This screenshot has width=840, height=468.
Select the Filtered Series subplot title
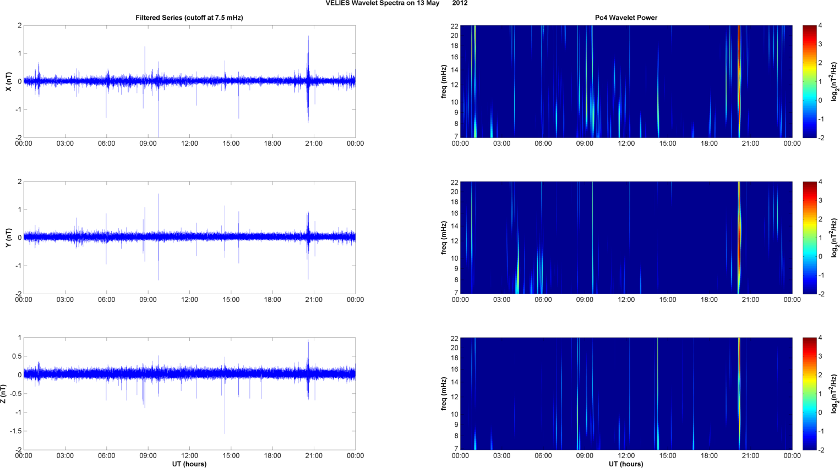click(189, 18)
